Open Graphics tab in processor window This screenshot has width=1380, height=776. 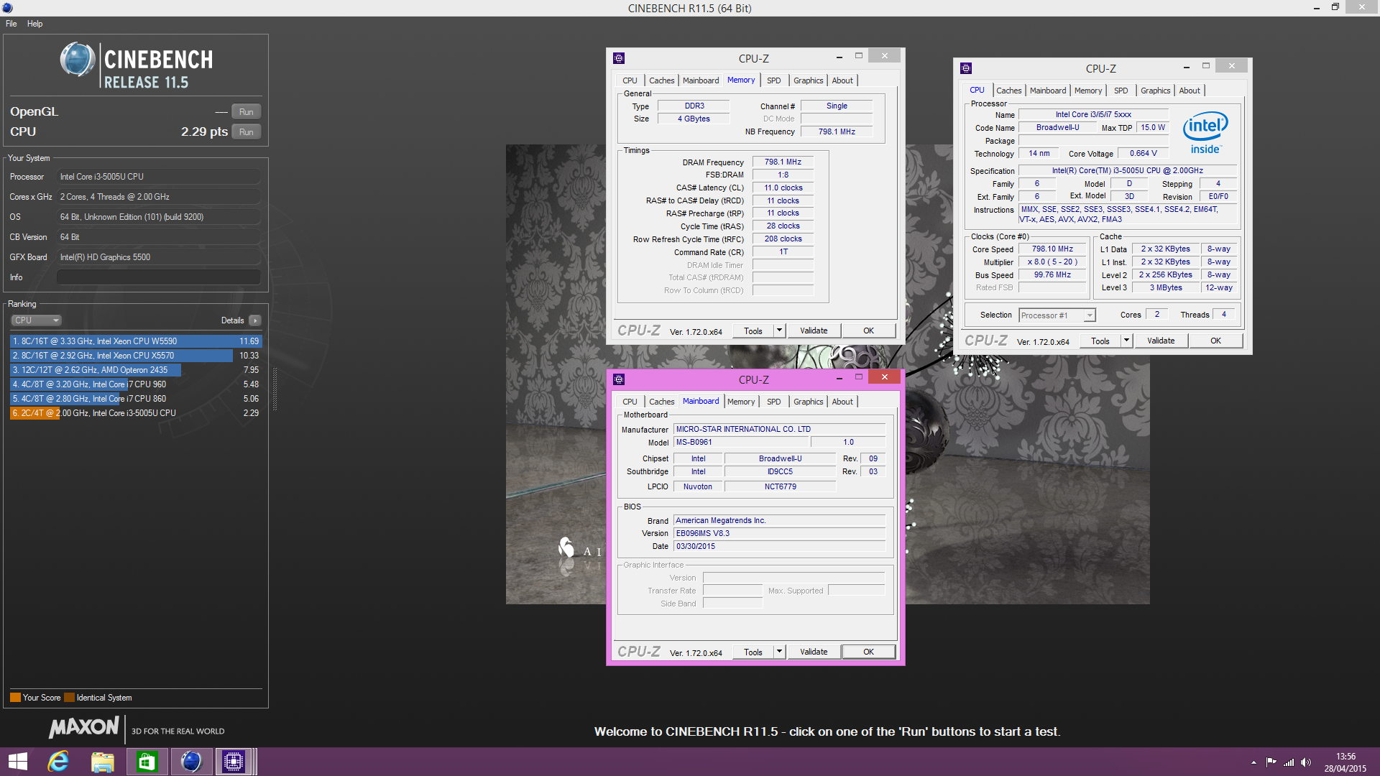coord(1156,91)
